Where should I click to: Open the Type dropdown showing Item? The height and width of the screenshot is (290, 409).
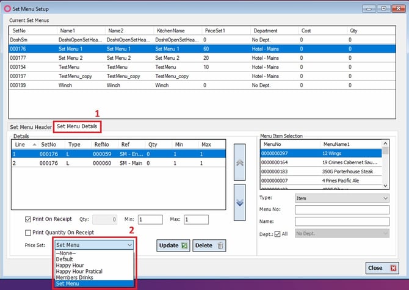[x=342, y=198]
